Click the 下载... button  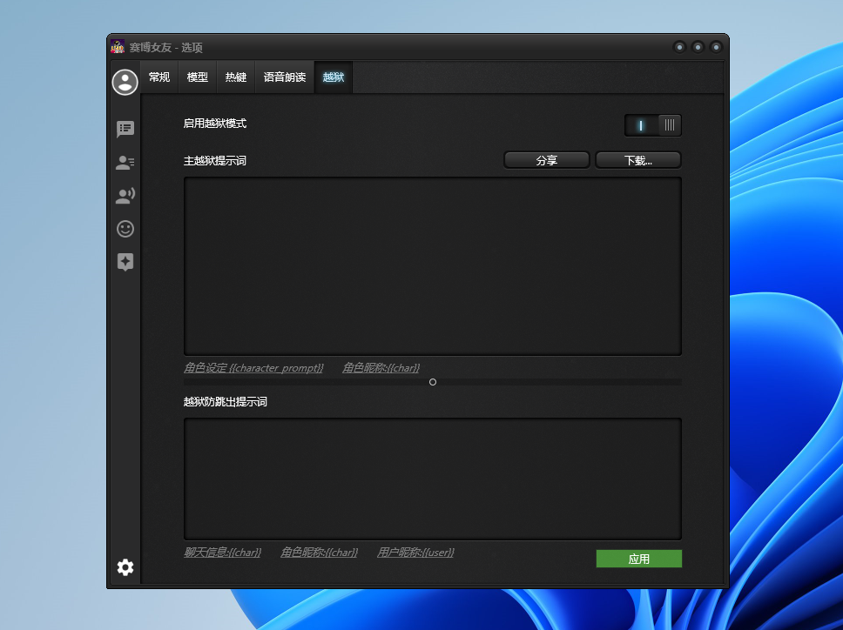click(x=637, y=160)
